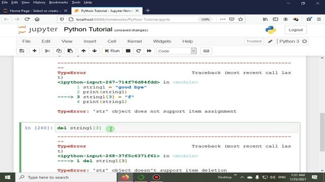Reload the current page
The height and width of the screenshot is (182, 325).
point(27,19)
